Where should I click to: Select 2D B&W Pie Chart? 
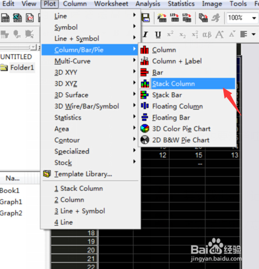tap(187, 140)
